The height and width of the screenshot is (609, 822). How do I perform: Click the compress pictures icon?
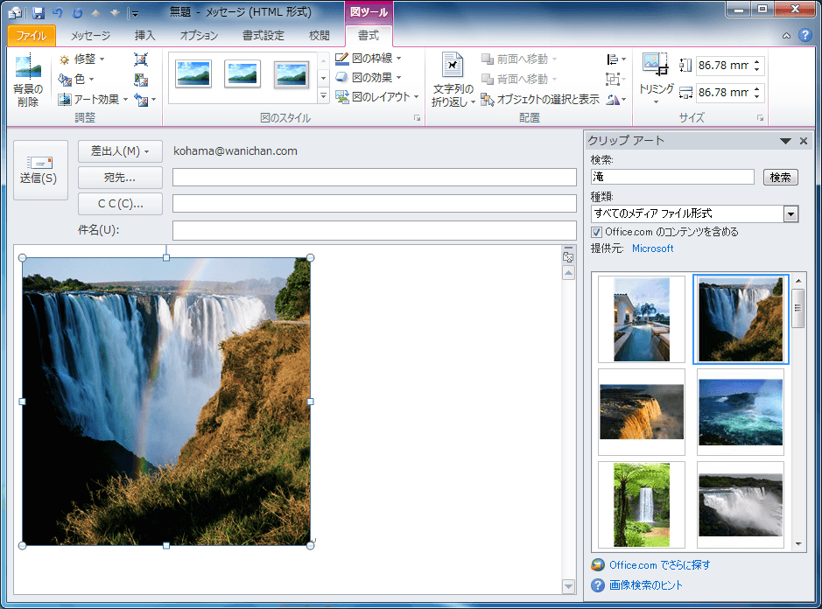140,59
